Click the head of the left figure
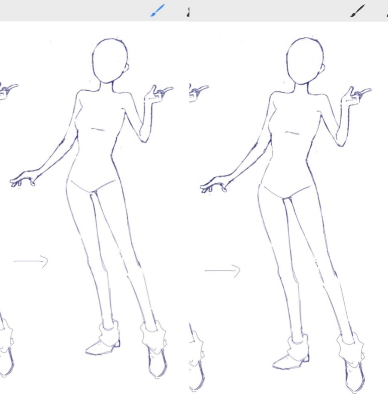388x406 pixels. pos(110,60)
